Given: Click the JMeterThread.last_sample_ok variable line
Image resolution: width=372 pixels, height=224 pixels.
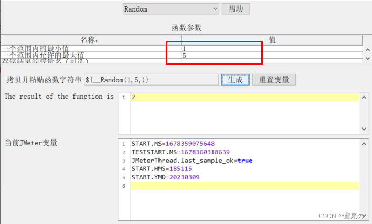Looking at the screenshot, I should click(192, 161).
